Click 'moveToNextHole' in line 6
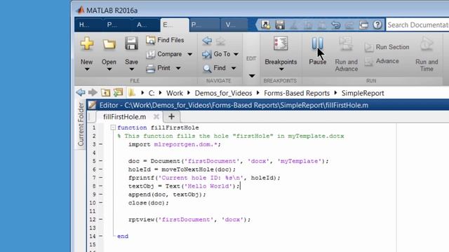 pyautogui.click(x=187, y=169)
